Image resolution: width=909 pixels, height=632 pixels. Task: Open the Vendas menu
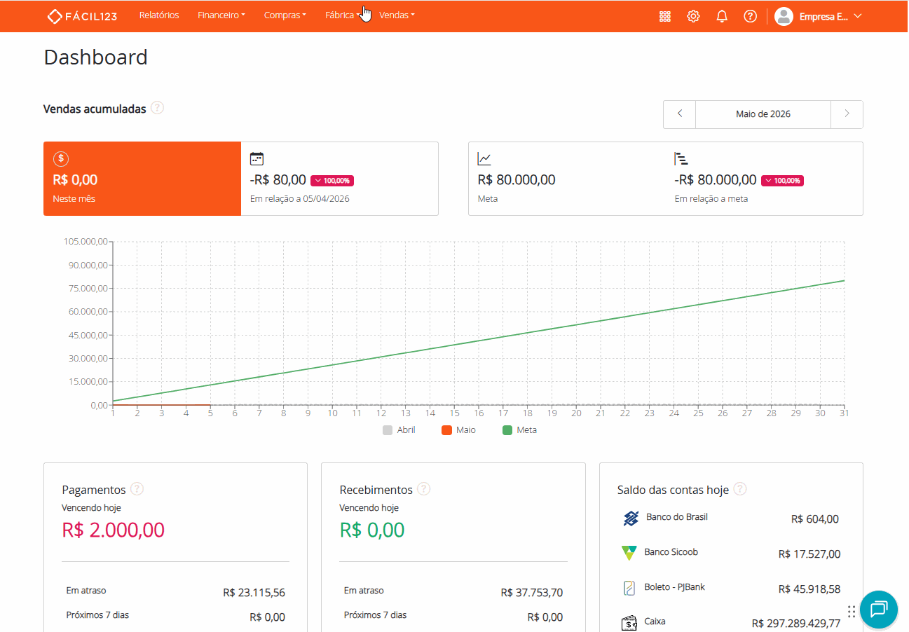pos(397,15)
